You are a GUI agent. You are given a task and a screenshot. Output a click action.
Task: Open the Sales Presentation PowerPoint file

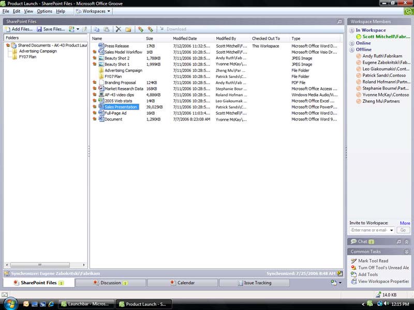121,107
